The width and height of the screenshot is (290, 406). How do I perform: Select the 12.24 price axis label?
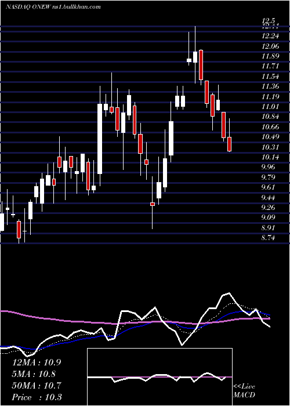point(270,36)
